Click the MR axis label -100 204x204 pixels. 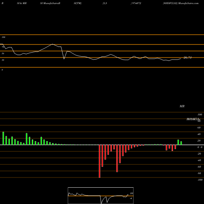(200, 180)
